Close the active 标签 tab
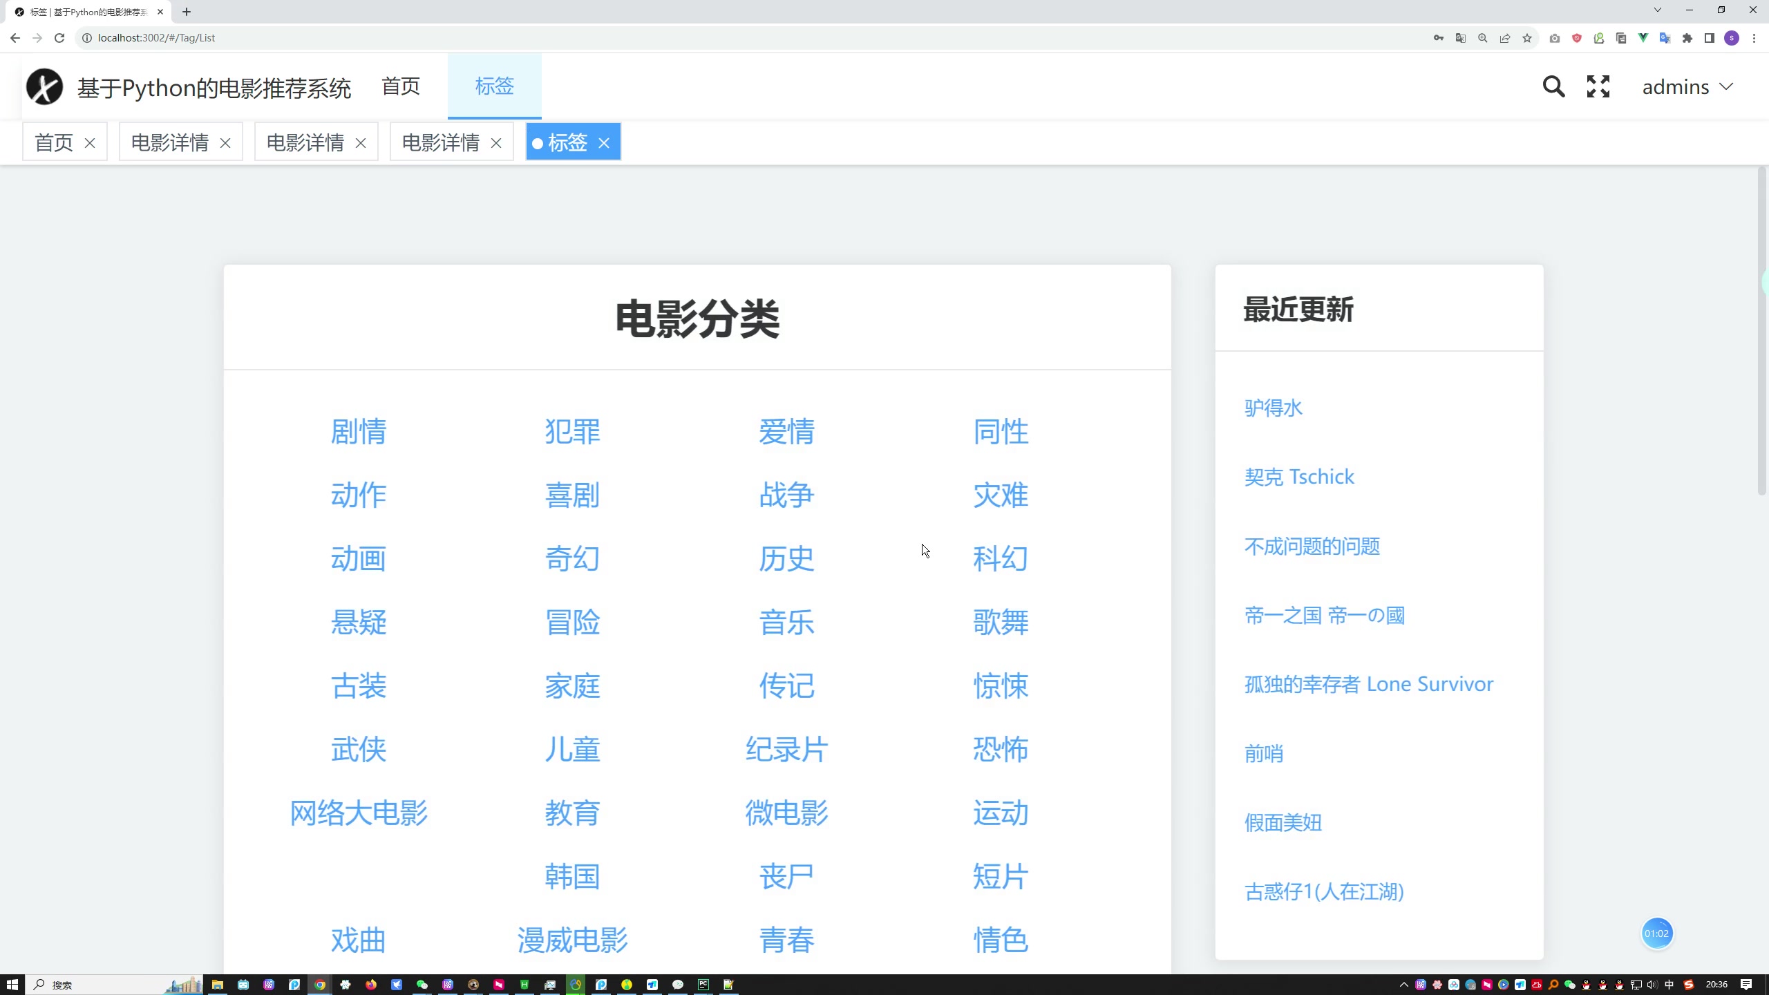The width and height of the screenshot is (1769, 995). [604, 143]
